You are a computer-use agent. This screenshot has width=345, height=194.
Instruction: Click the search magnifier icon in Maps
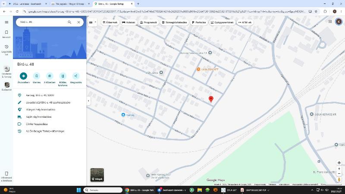pyautogui.click(x=69, y=22)
